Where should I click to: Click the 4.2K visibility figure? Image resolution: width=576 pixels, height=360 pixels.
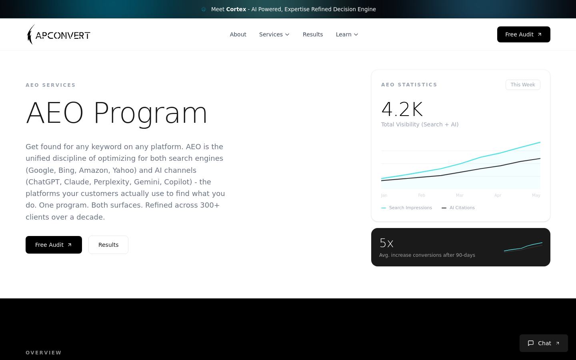tap(402, 109)
